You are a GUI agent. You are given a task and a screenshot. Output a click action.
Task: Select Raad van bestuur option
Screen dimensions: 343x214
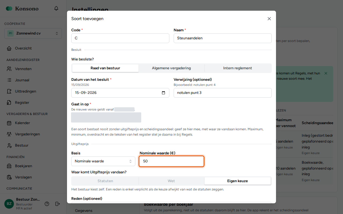(105, 68)
